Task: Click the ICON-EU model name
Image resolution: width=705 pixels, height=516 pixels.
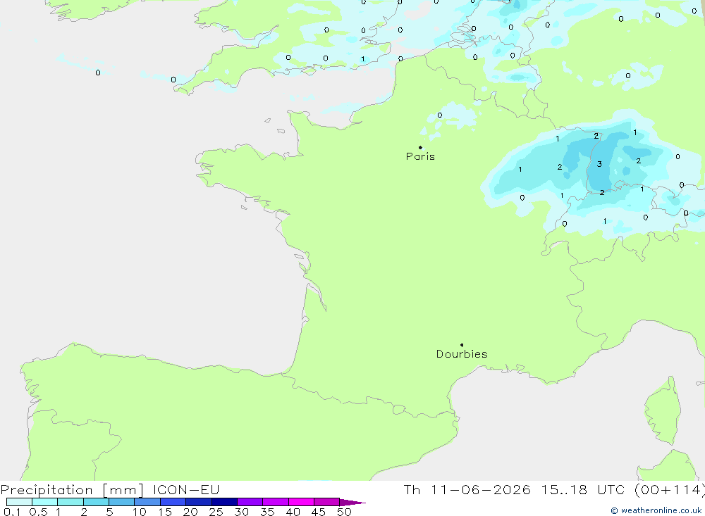Action: 186,489
